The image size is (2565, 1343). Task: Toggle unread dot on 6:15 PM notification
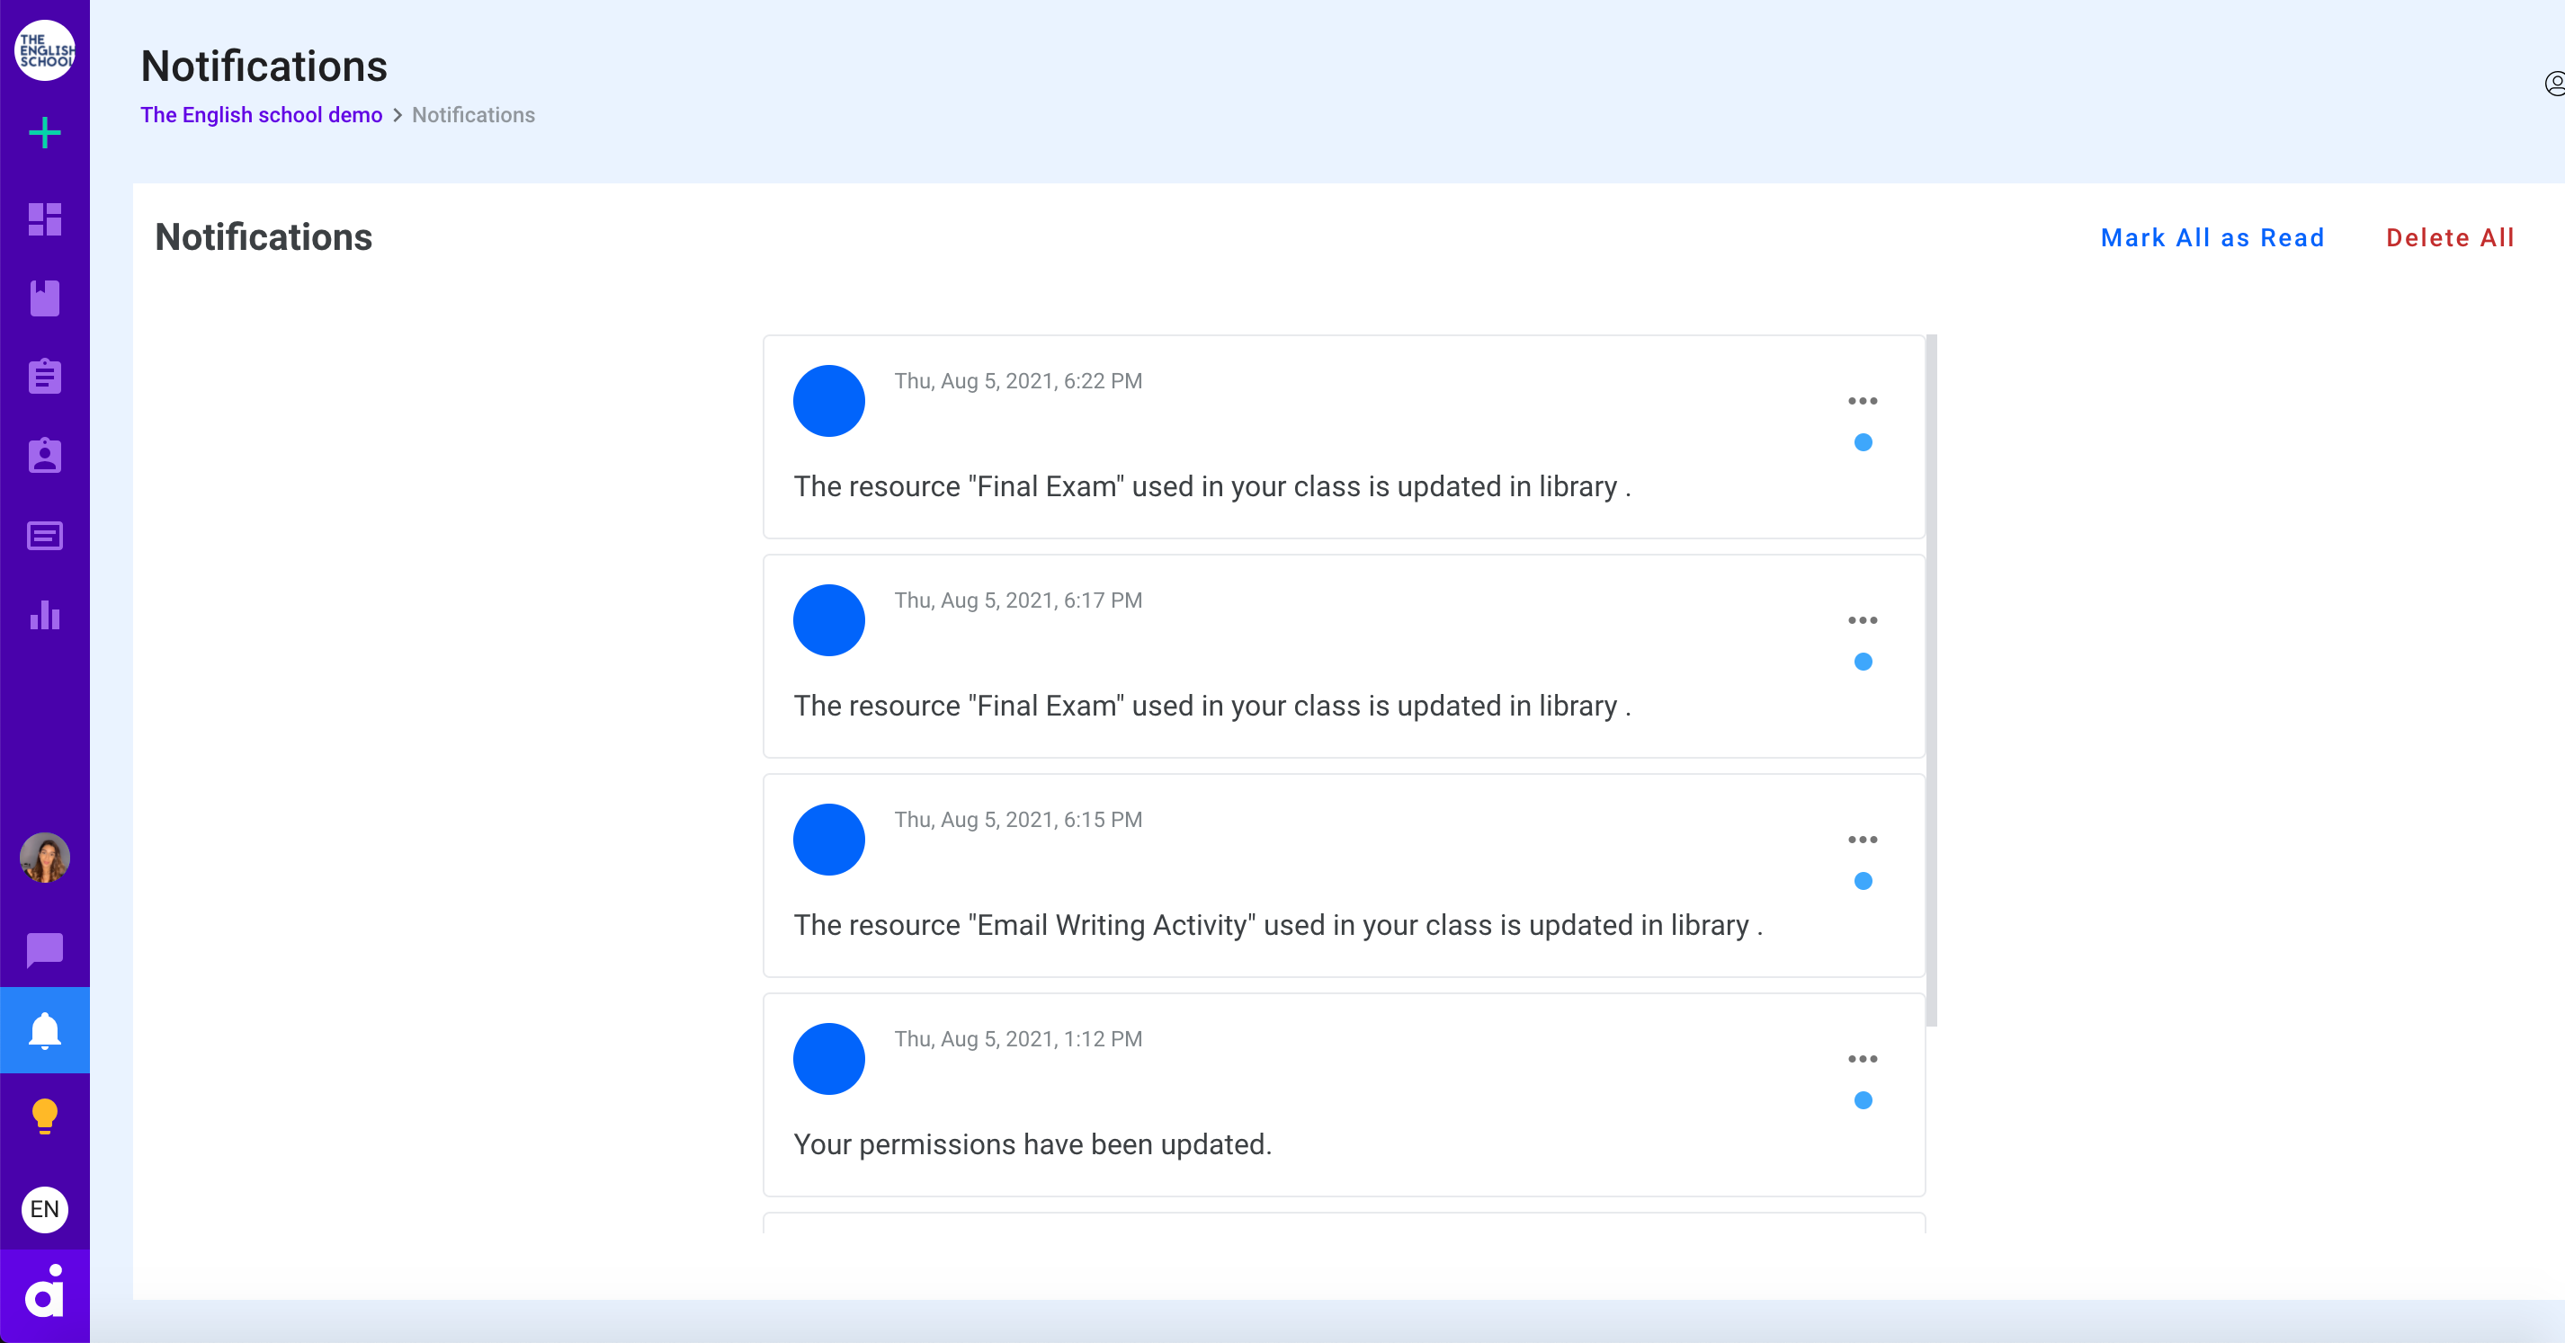[x=1863, y=881]
